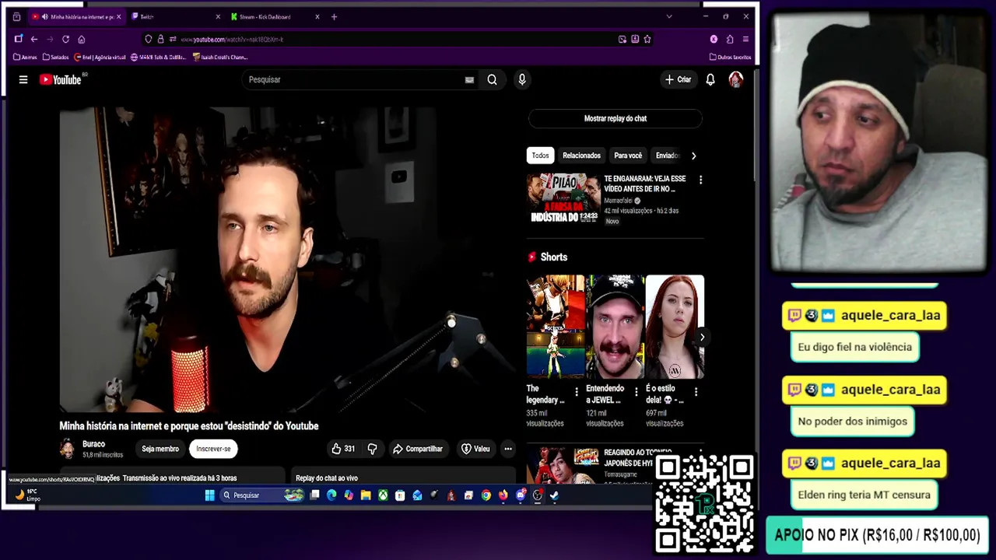Viewport: 996px width, 560px height.
Task: Open YouTube notifications bell
Action: point(710,79)
